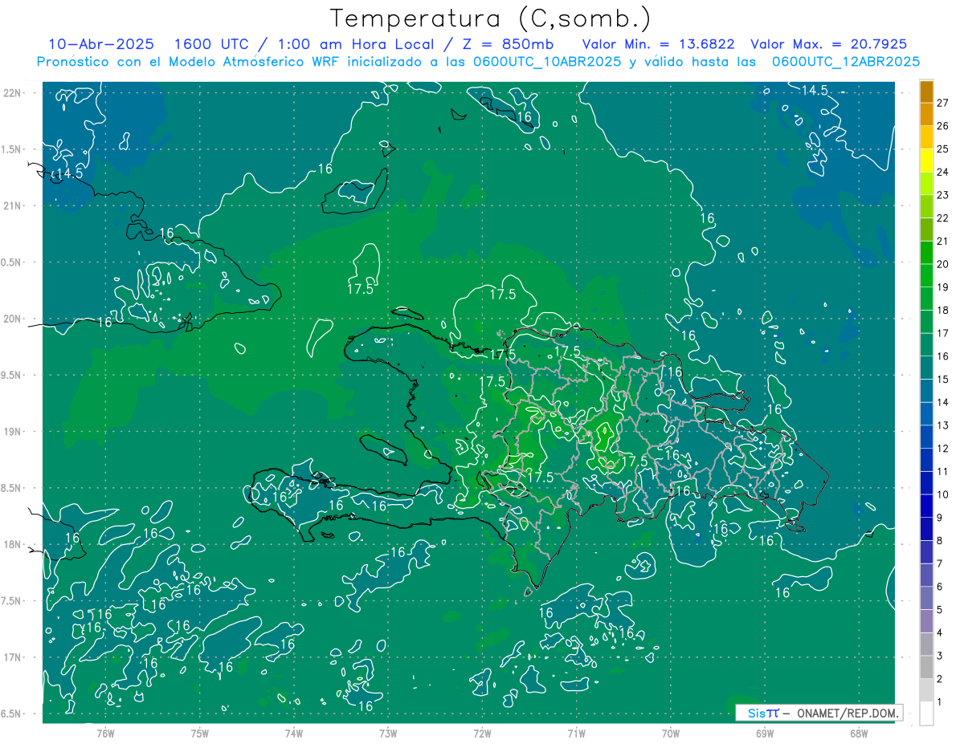Click the "19N" latitude axis label
Screen dimensions: 964x744
pyautogui.click(x=14, y=431)
